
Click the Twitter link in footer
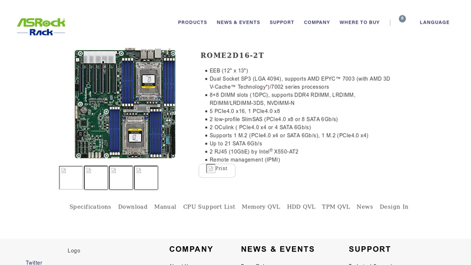point(34,263)
